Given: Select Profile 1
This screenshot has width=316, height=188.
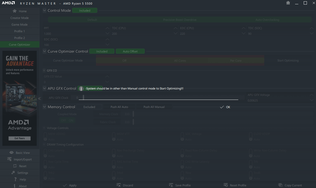Looking at the screenshot, I should point(20,31).
